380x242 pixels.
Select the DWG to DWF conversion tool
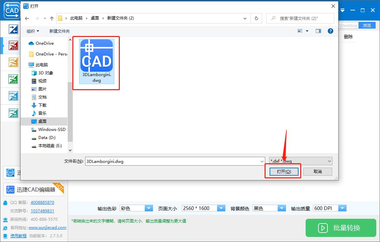[x=13, y=113]
